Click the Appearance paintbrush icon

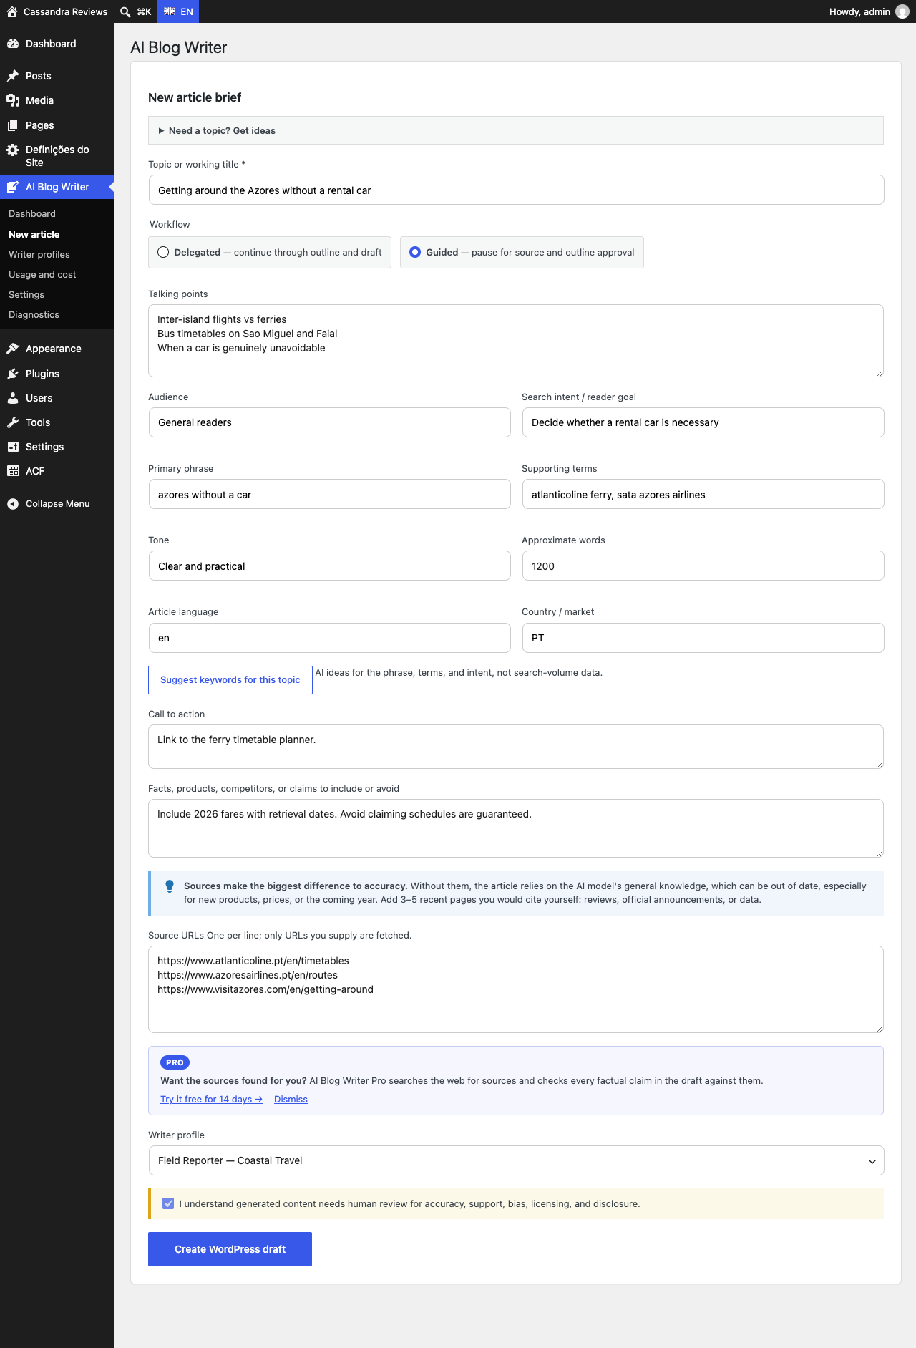(13, 349)
